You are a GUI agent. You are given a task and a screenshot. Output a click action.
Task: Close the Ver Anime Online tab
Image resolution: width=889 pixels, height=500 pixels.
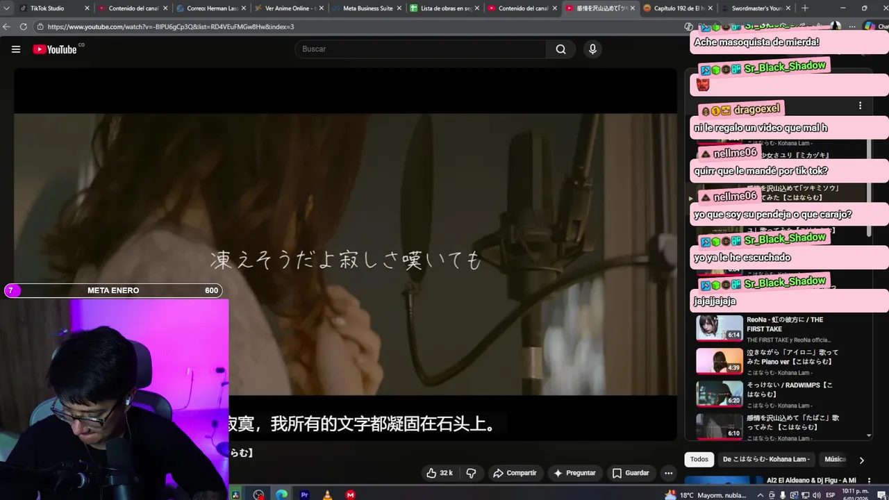tap(321, 8)
